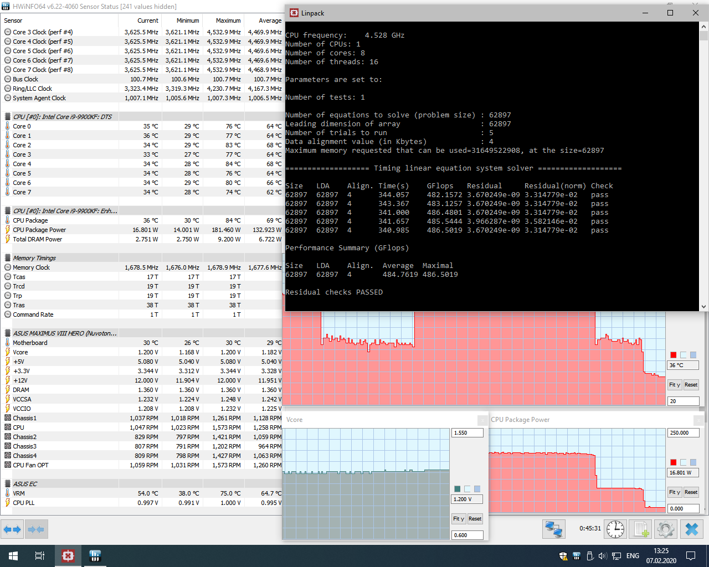Select the HWiNFO taskbar button

(95, 556)
